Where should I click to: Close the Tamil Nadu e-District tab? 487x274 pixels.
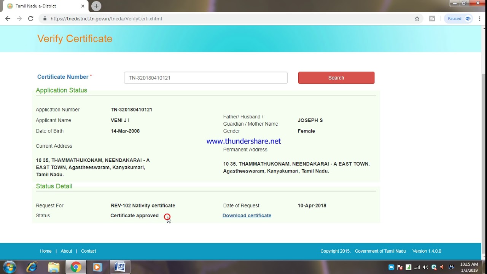83,6
